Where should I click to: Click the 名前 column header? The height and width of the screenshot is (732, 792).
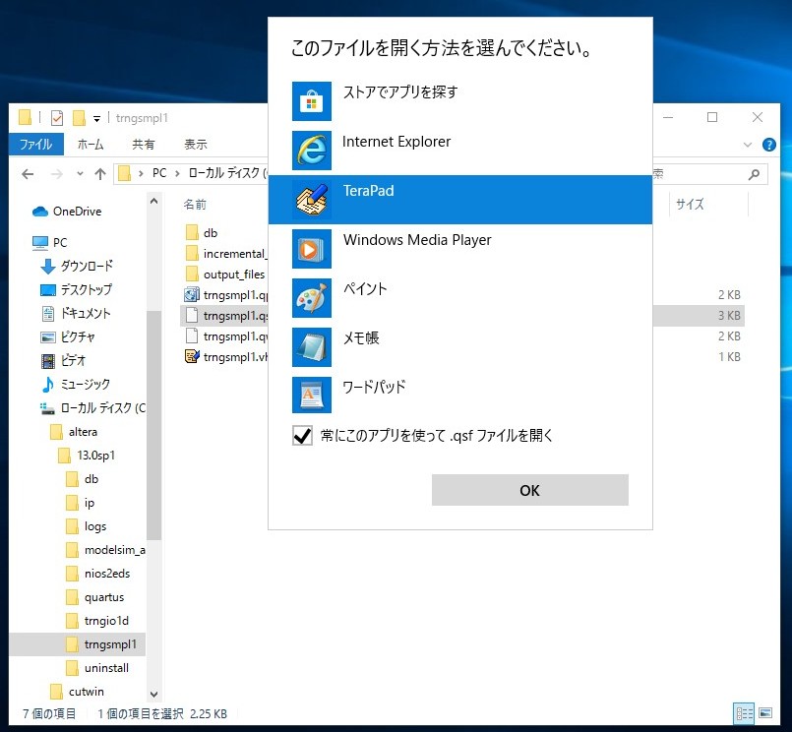(195, 205)
